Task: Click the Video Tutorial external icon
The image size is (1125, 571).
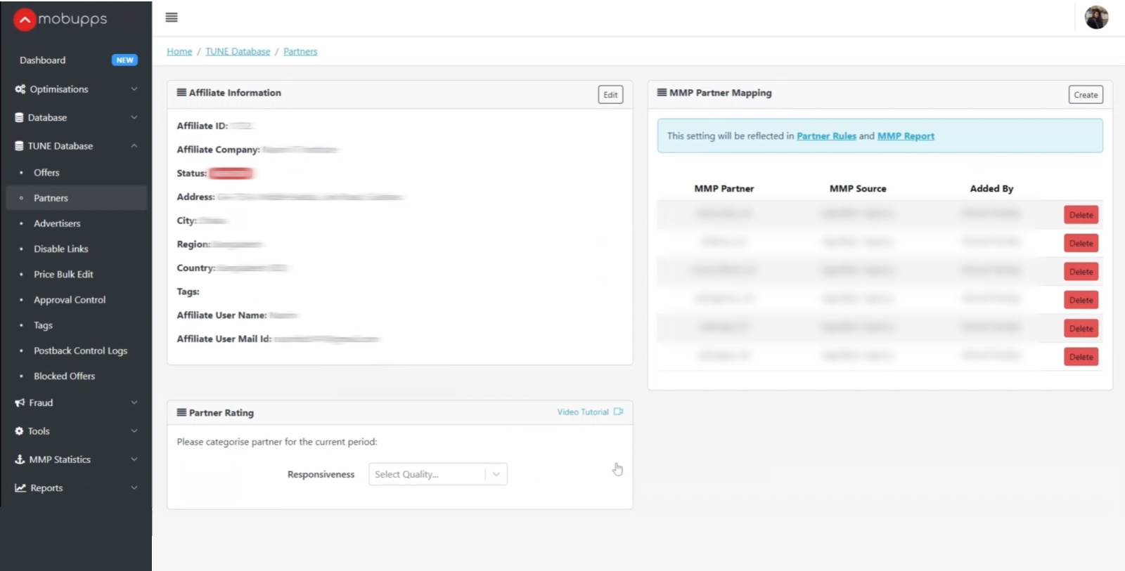Action: click(618, 412)
